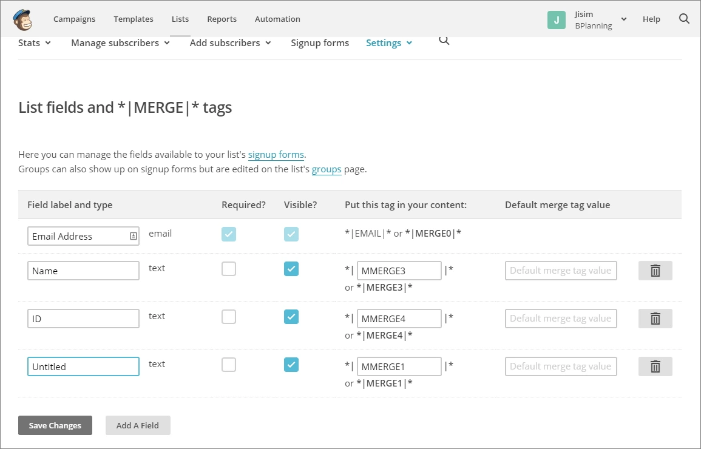Follow the signup forms link in the description
This screenshot has width=701, height=449.
click(276, 154)
